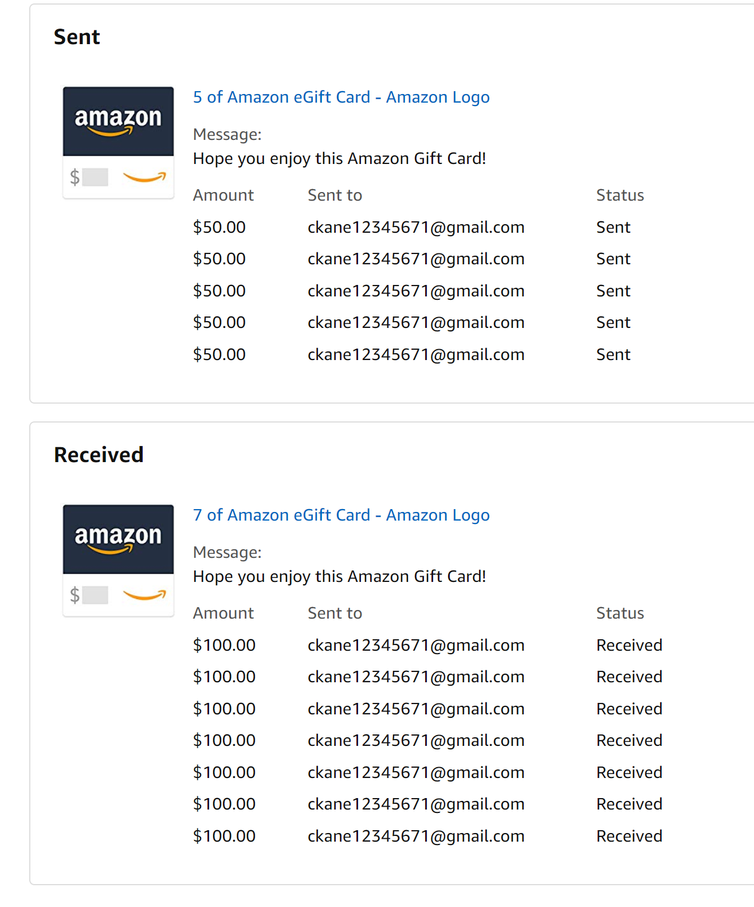This screenshot has width=754, height=907.
Task: Click the Amount column header in Sent
Action: pyautogui.click(x=223, y=196)
